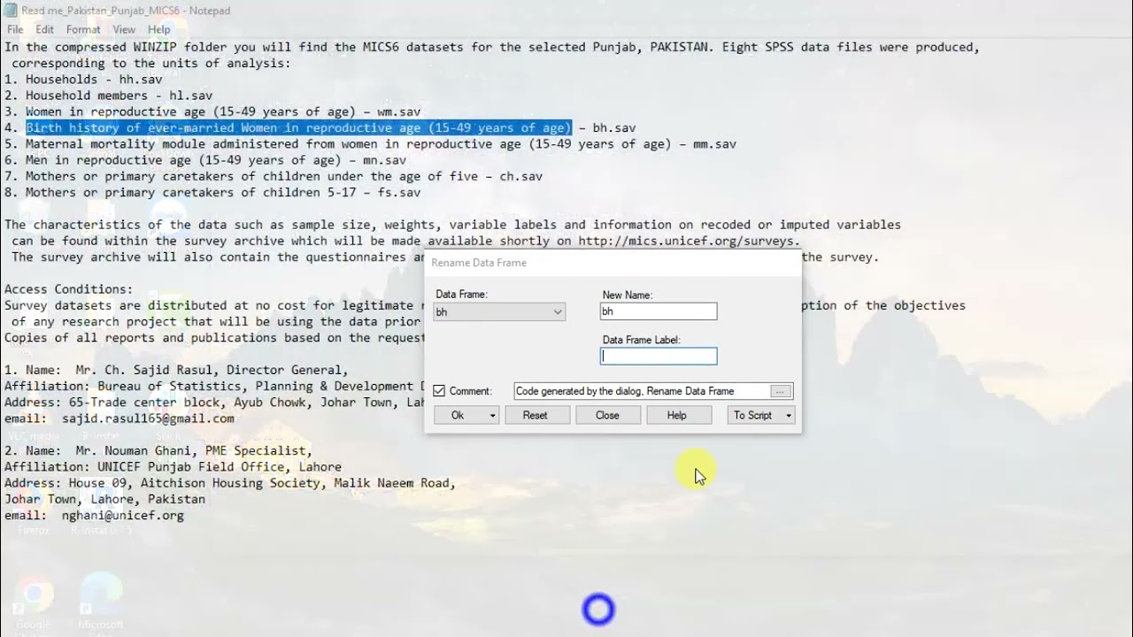1133x637 pixels.
Task: Toggle the Comment checkbox
Action: tap(439, 391)
